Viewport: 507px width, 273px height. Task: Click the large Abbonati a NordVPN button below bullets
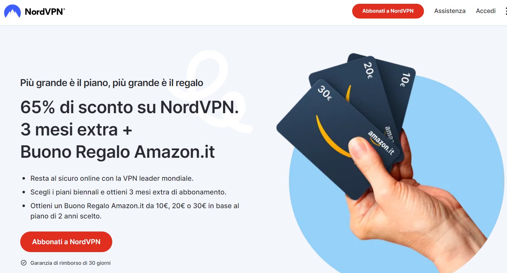(x=66, y=242)
